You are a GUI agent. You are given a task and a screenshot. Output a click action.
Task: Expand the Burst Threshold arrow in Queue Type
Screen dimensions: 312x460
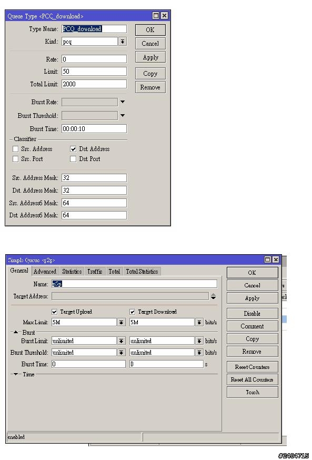[x=123, y=116]
